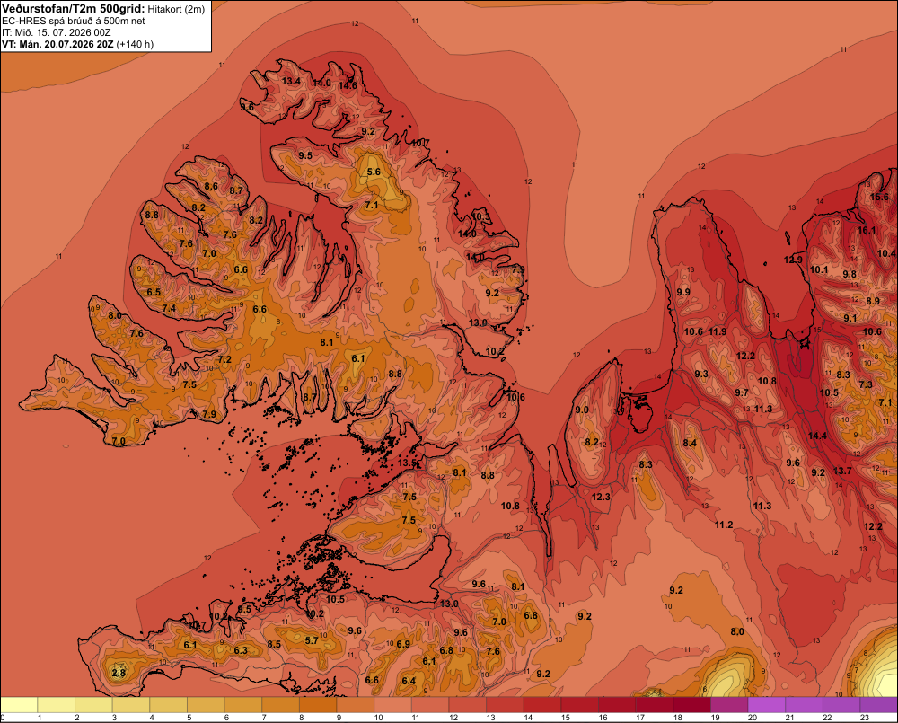
Task: Click the '13.5' temperature value
Action: click(x=407, y=463)
